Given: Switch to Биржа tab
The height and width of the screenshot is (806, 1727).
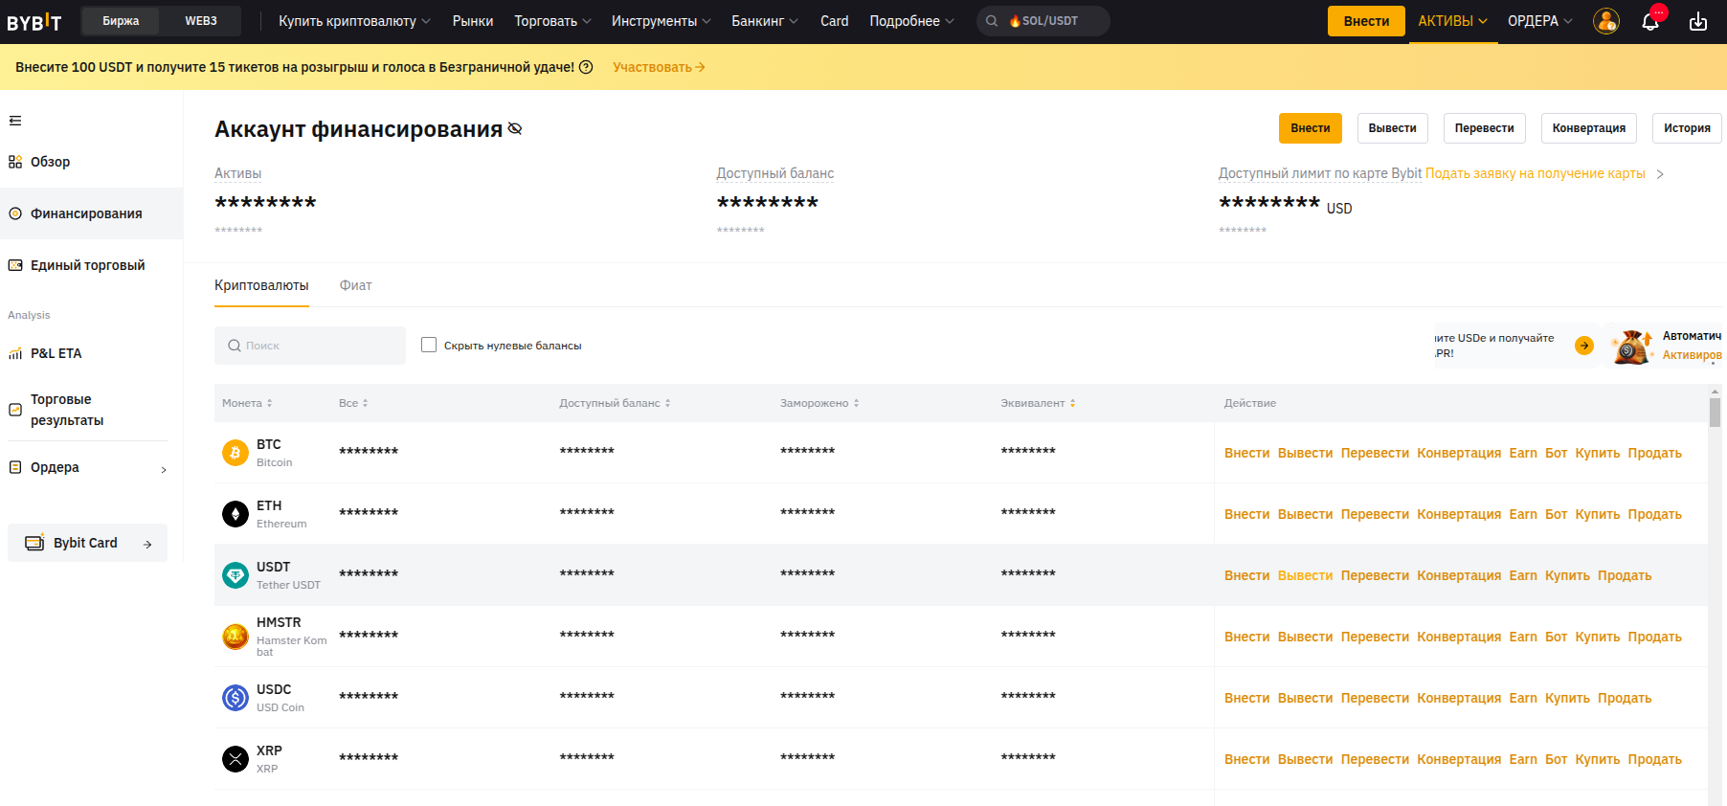Looking at the screenshot, I should point(121,21).
